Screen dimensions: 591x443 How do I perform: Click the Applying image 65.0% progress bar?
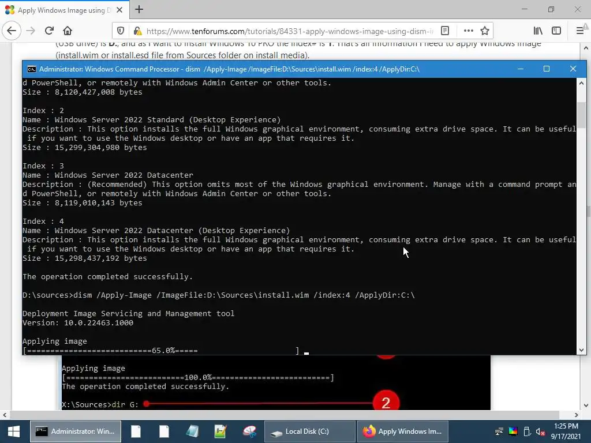pyautogui.click(x=161, y=351)
